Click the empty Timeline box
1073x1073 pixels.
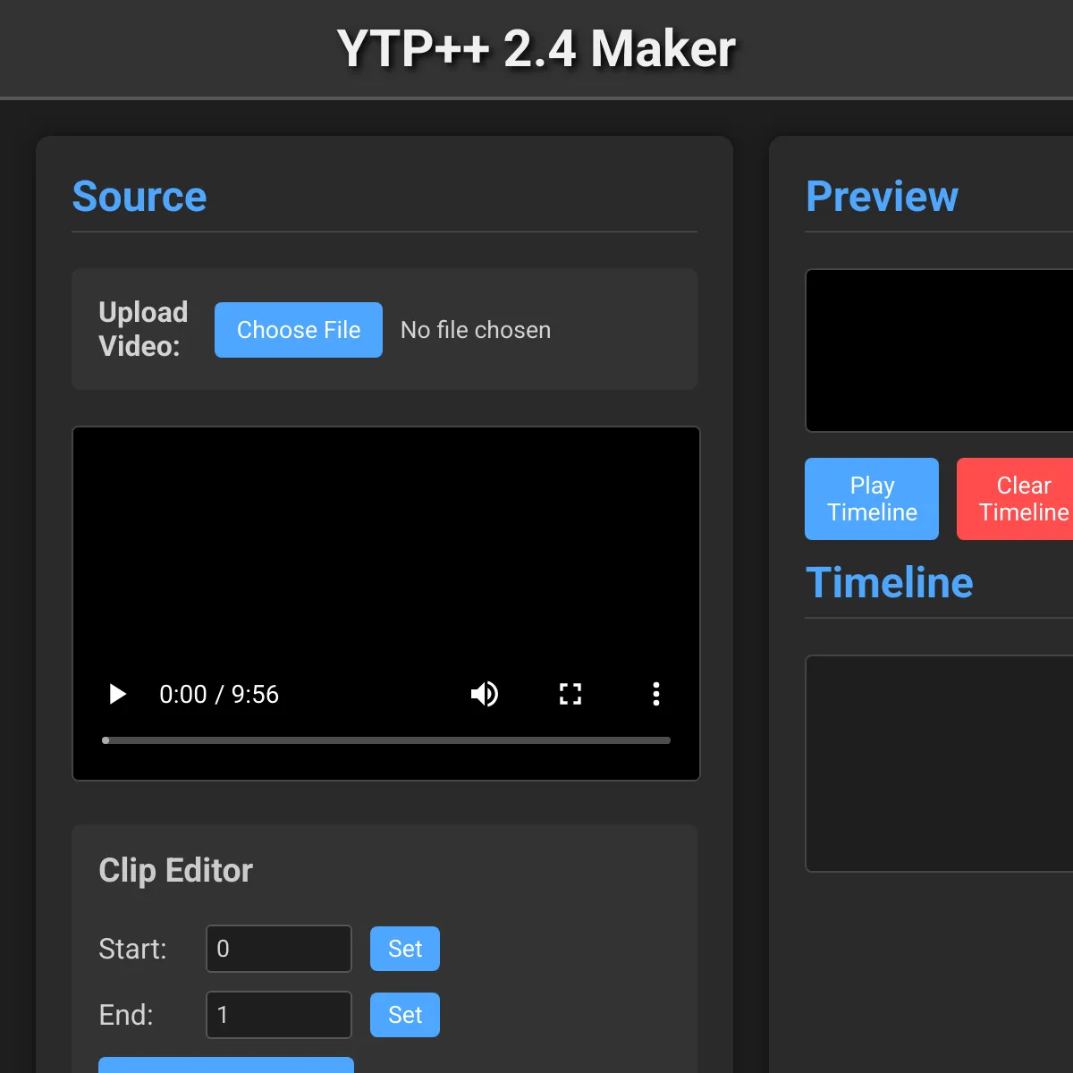pyautogui.click(x=939, y=764)
